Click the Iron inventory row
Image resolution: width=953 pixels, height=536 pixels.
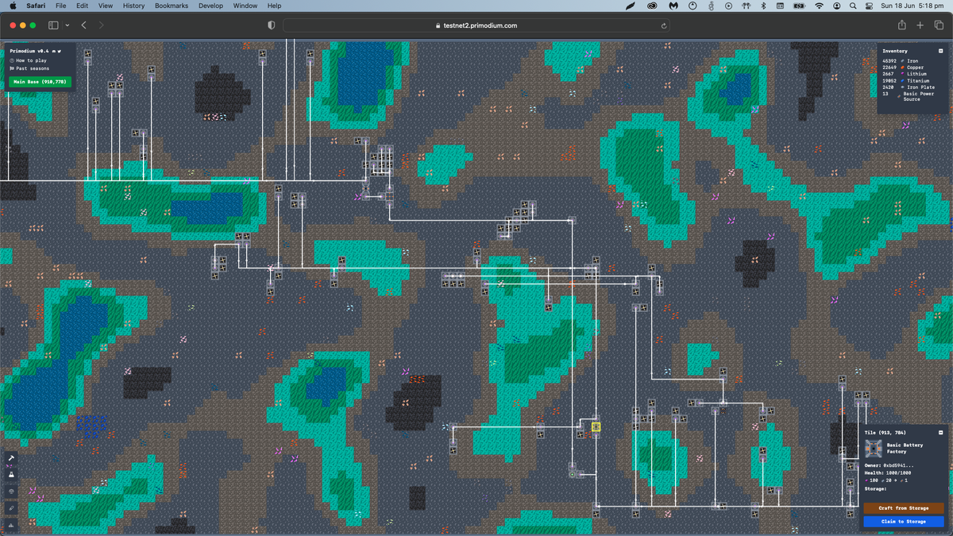[901, 60]
